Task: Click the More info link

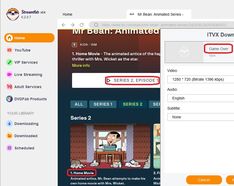Action: pos(81,66)
